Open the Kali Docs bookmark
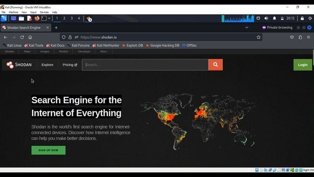 point(55,46)
